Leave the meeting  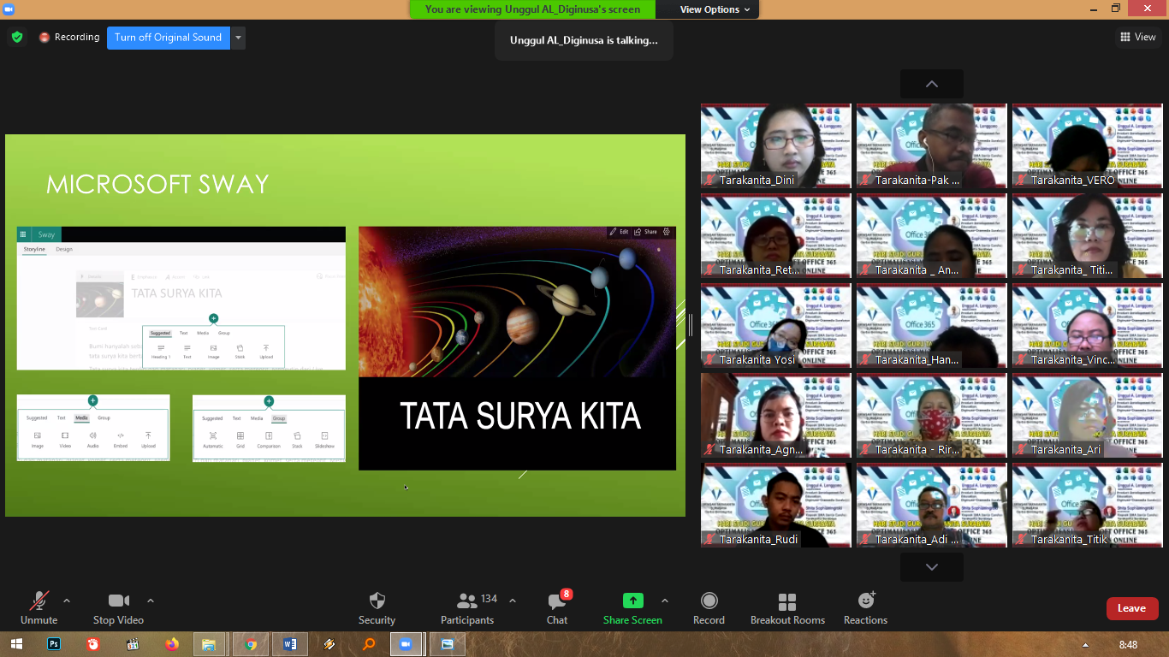click(x=1131, y=608)
